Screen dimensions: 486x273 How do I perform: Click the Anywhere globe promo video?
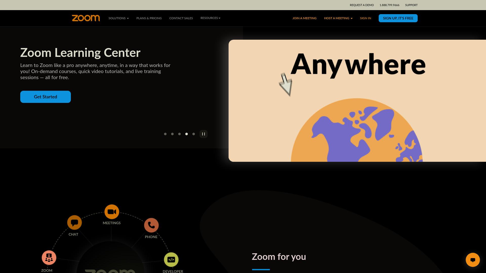coord(357,101)
